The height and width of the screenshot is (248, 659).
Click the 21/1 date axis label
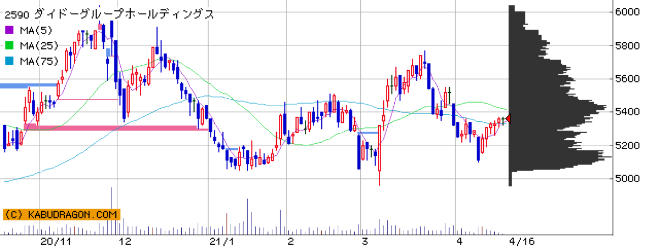point(222,241)
